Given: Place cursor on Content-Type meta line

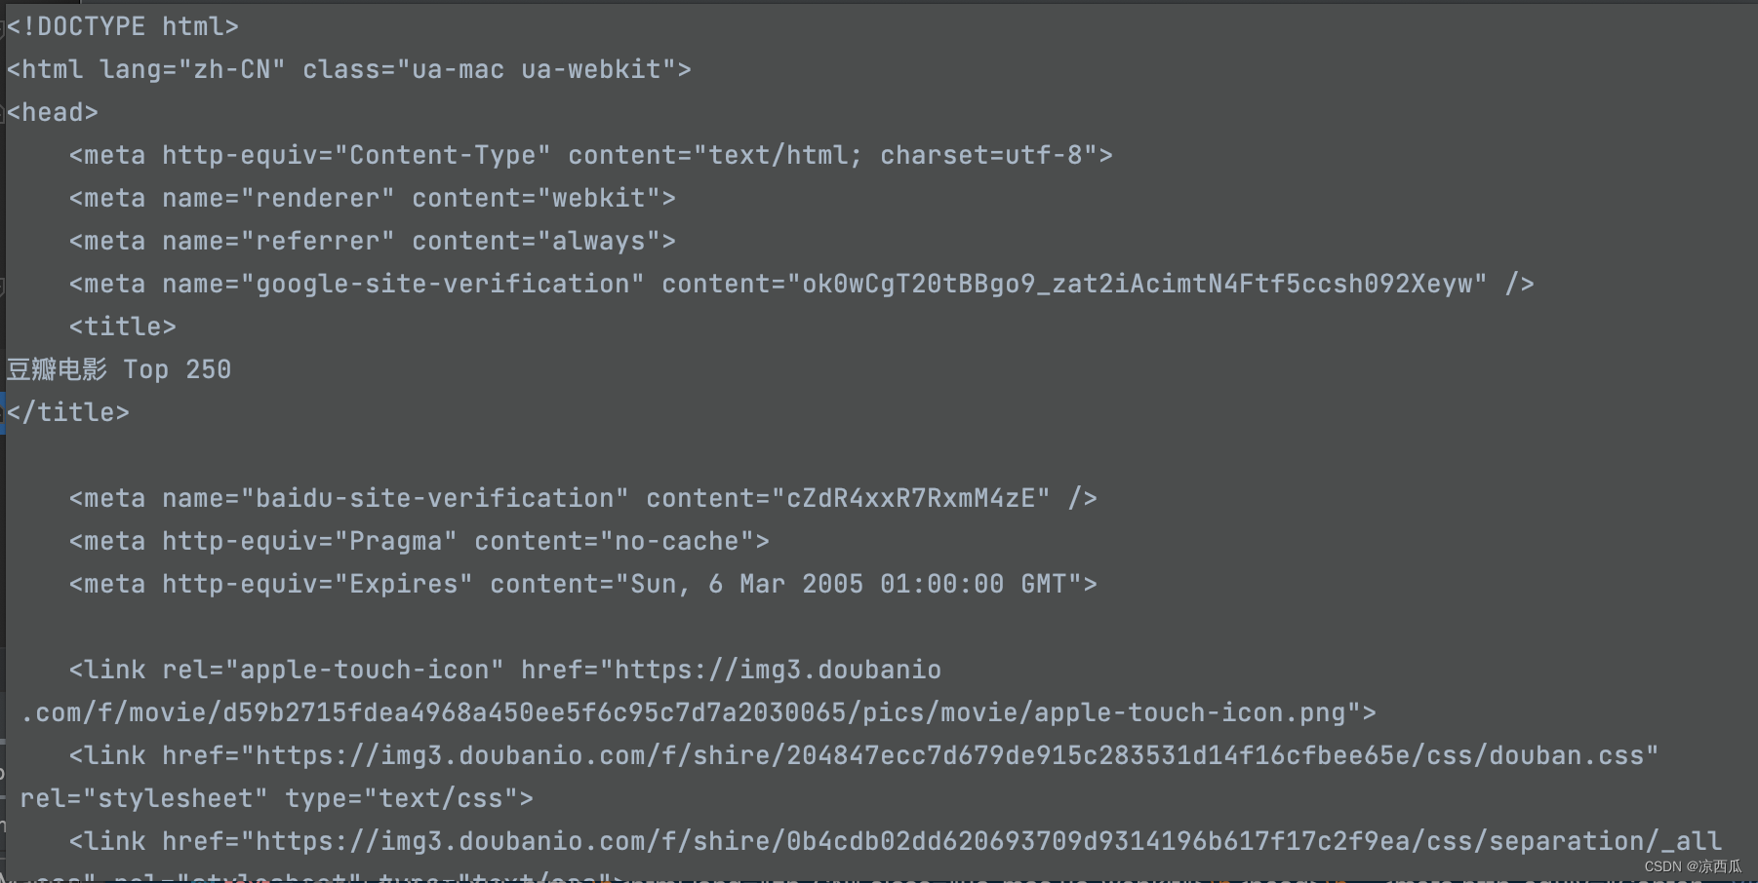Looking at the screenshot, I should click(590, 155).
